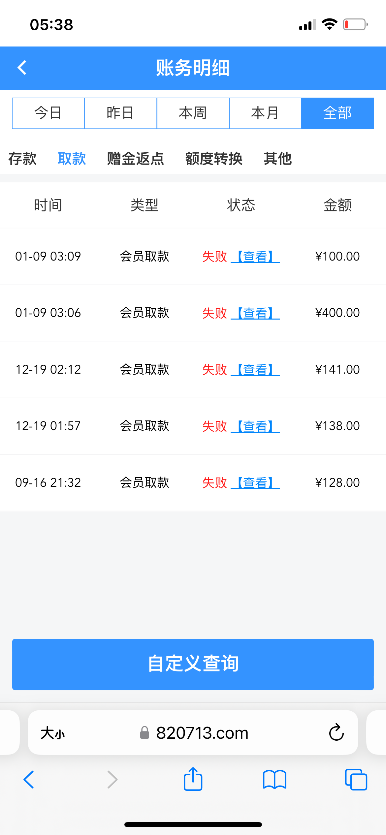Tap the back arrow in blue header
Viewport: 386px width, 835px height.
pyautogui.click(x=22, y=68)
